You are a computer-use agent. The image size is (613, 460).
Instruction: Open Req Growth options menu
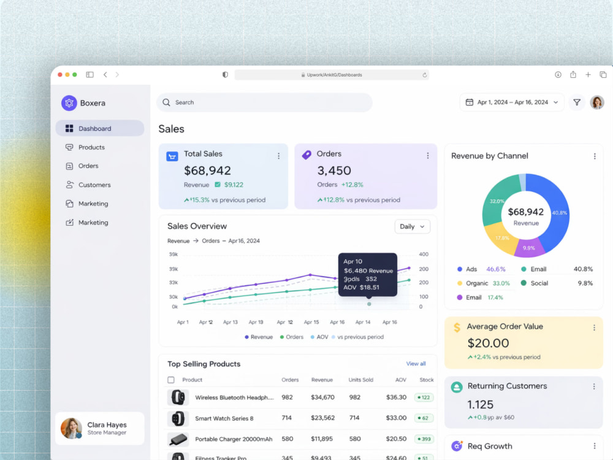point(594,446)
